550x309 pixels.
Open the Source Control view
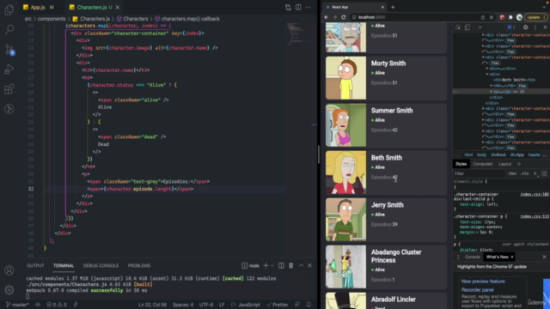(x=9, y=50)
